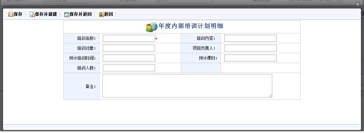Click the 培训名称 label
Image resolution: width=364 pixels, height=133 pixels.
coord(86,39)
